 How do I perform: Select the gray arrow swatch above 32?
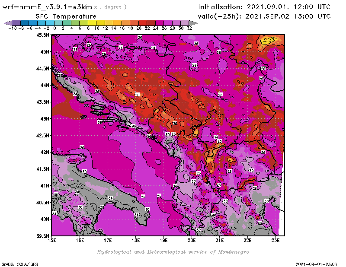point(193,23)
